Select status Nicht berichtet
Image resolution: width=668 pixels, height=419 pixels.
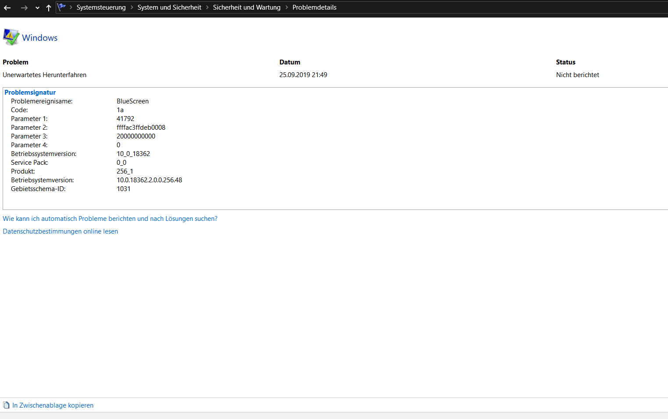point(578,75)
